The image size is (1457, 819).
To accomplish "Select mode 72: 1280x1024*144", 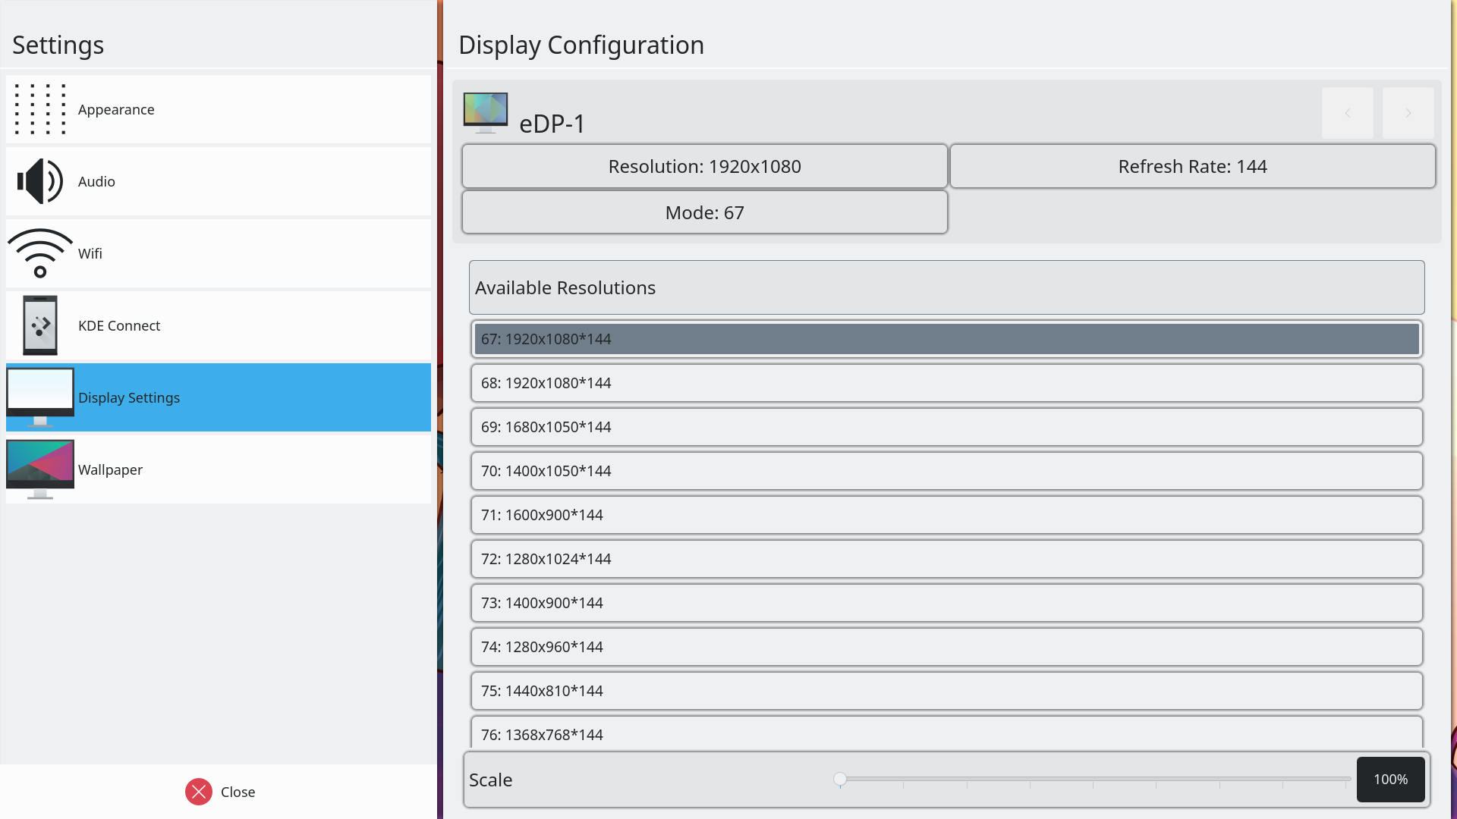I will click(946, 559).
